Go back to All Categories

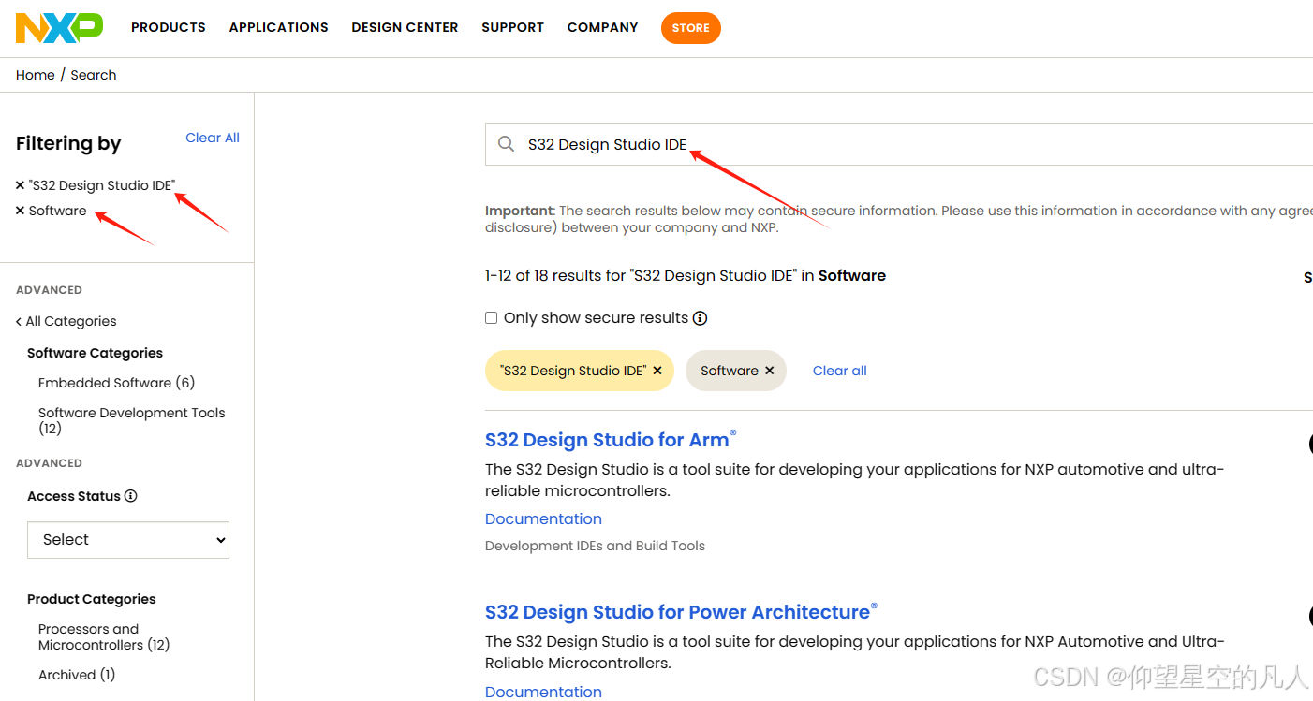coord(66,321)
